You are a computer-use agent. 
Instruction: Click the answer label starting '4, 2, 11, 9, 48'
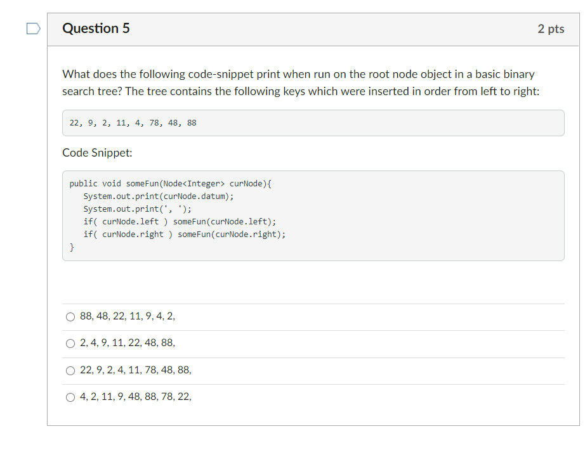click(x=135, y=397)
